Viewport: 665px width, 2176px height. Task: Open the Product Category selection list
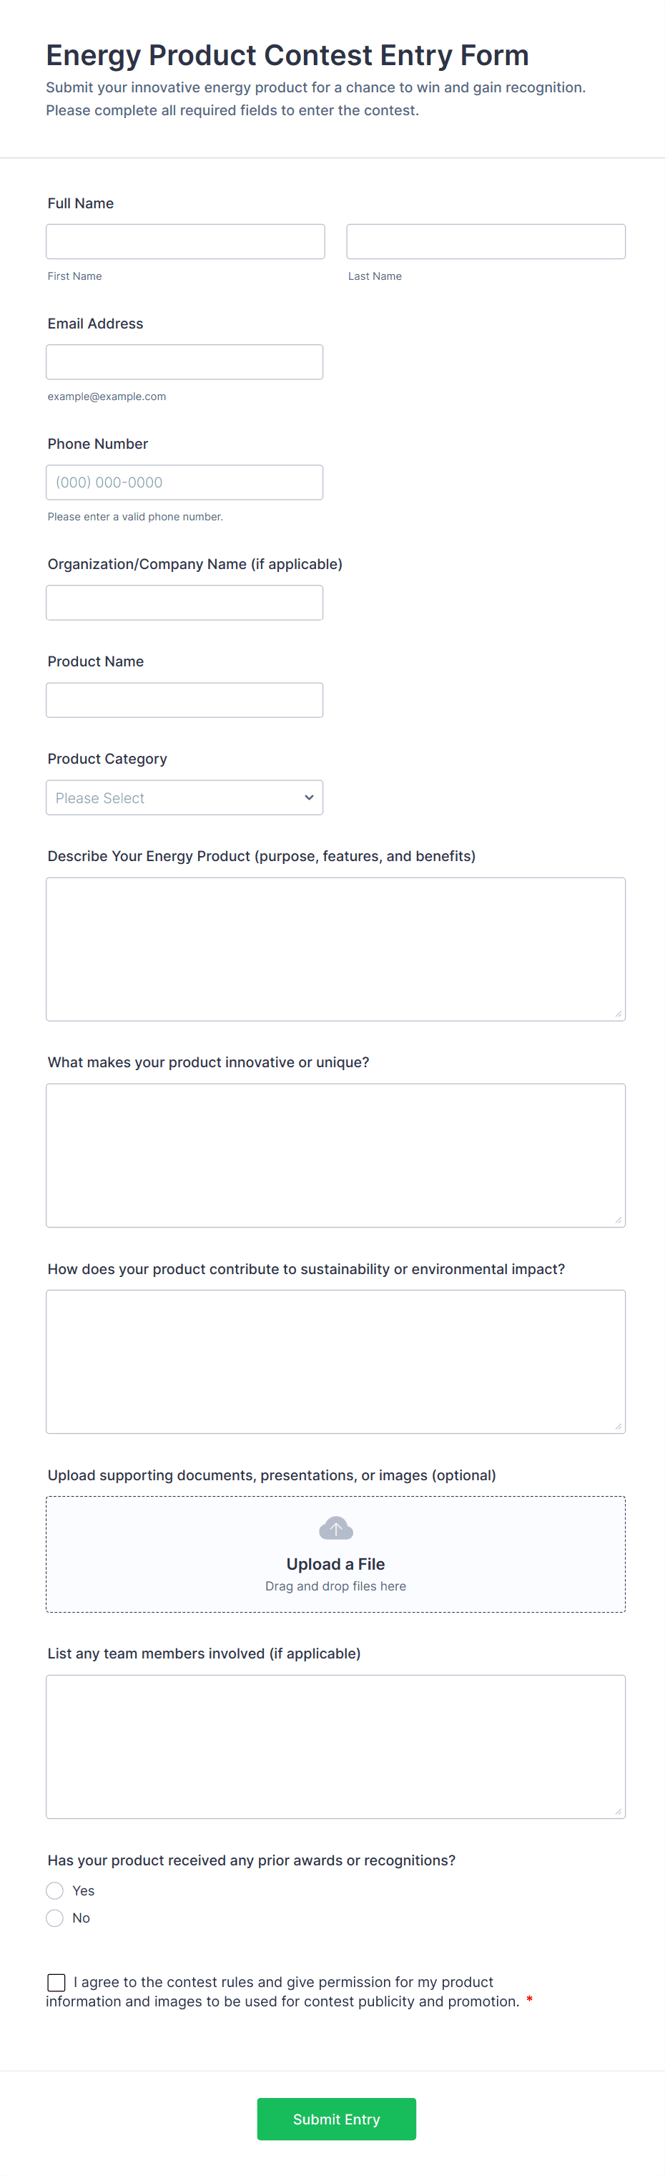[184, 797]
